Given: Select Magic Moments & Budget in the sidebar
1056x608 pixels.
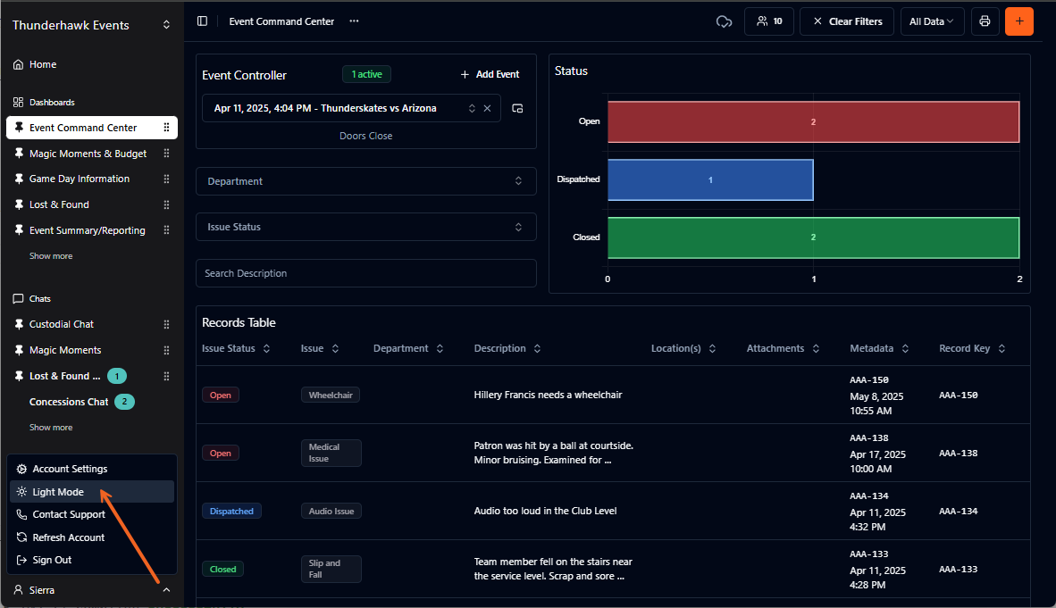Looking at the screenshot, I should click(x=86, y=153).
